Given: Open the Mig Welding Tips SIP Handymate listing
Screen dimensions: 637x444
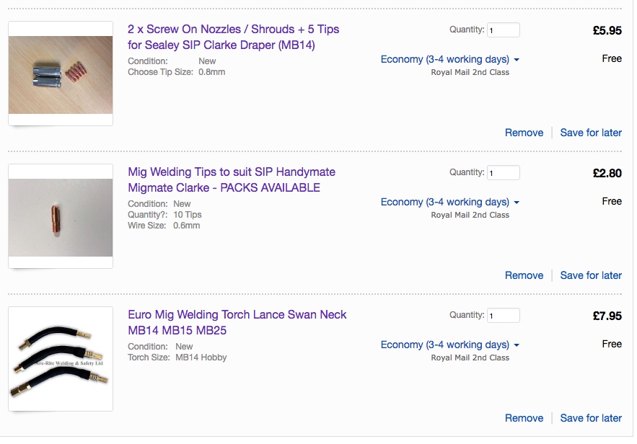Looking at the screenshot, I should pos(232,179).
